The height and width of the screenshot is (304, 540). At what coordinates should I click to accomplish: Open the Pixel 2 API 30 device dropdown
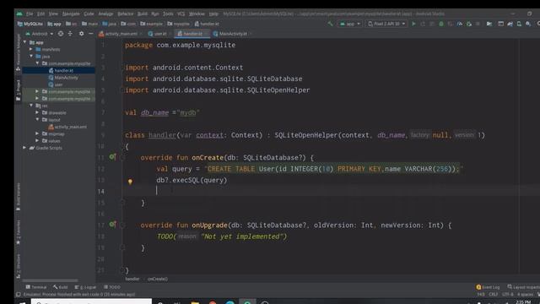point(386,24)
